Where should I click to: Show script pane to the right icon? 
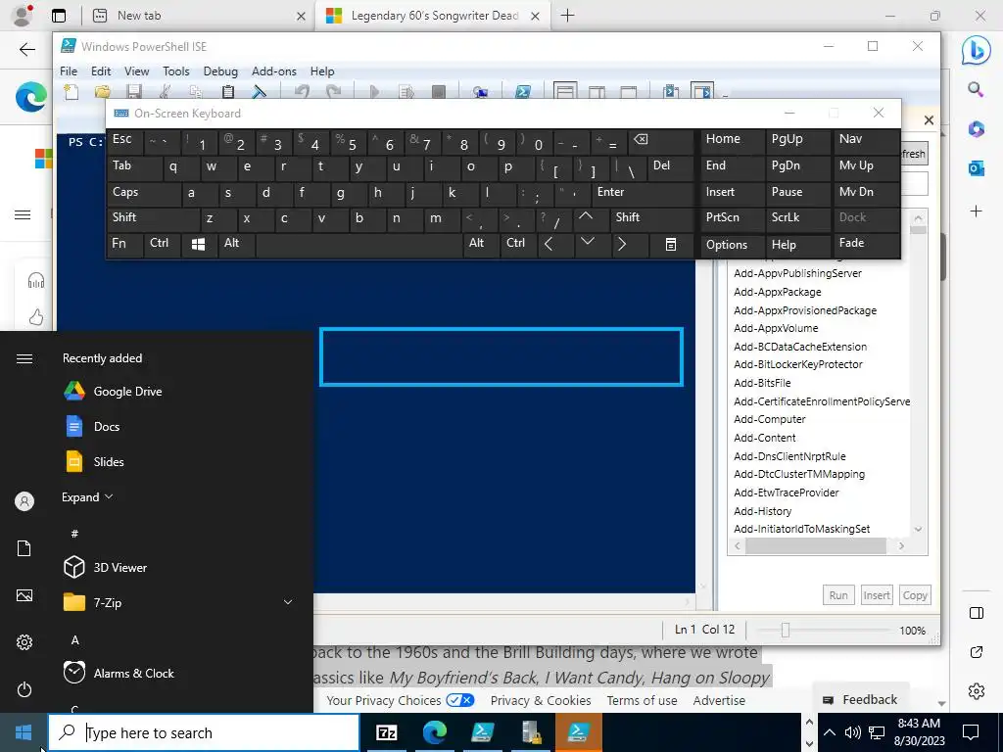[x=597, y=92]
